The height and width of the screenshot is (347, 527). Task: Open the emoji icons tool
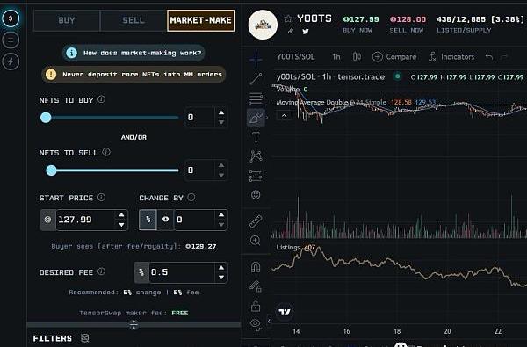click(256, 195)
